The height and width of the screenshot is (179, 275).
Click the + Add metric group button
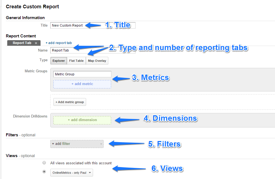tap(69, 102)
